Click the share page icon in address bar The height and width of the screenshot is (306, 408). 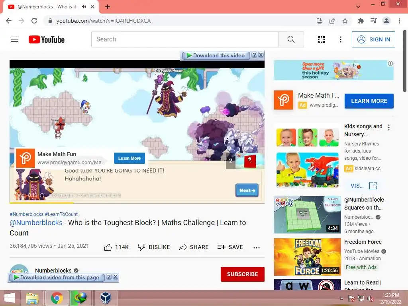[x=332, y=21]
